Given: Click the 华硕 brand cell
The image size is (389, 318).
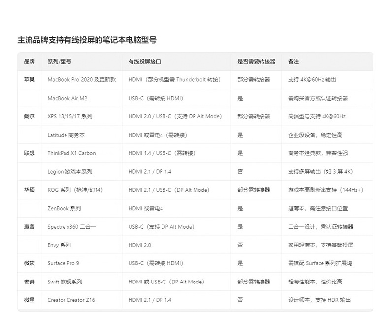Looking at the screenshot, I should [29, 190].
